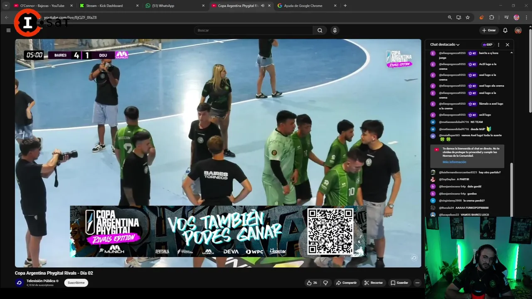The height and width of the screenshot is (299, 532).
Task: Open more actions menu below the video
Action: [417, 283]
